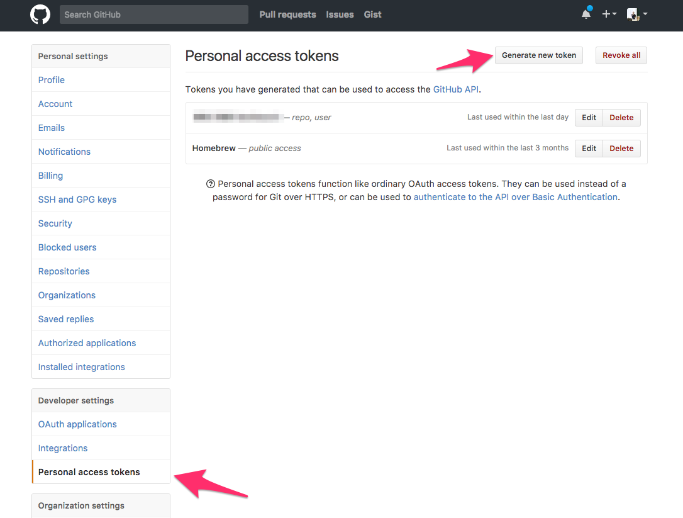Open Installed integrations settings
The image size is (683, 518).
click(101, 367)
